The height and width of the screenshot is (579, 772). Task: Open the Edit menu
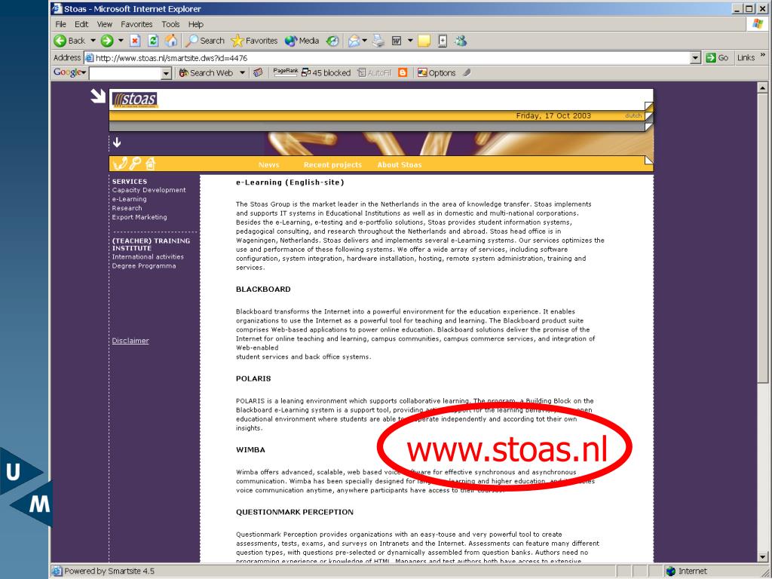[81, 24]
